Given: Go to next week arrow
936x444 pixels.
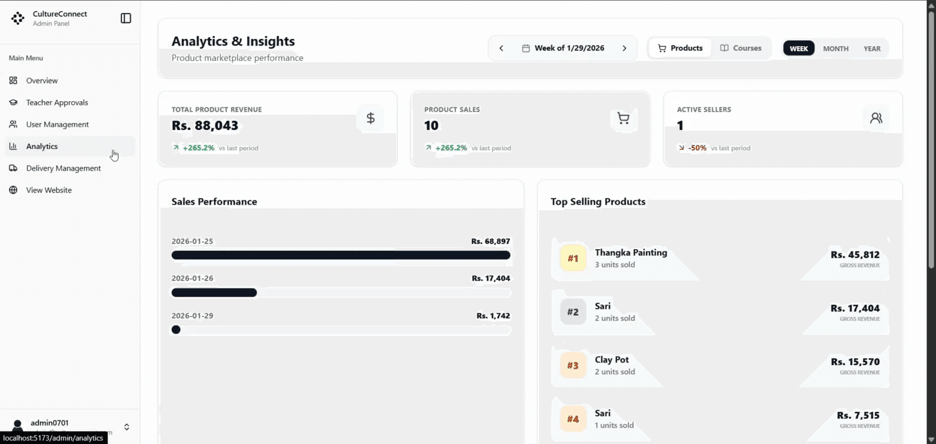Looking at the screenshot, I should pos(624,48).
